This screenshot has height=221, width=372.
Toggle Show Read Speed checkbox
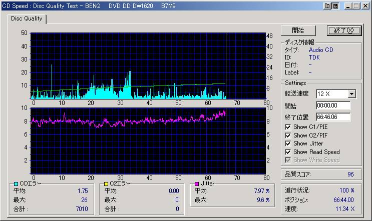[x=288, y=151]
